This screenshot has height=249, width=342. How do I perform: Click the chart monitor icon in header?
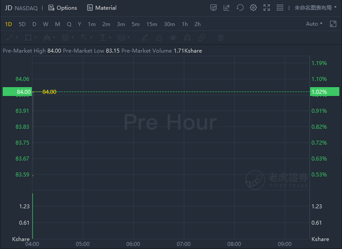pos(214,8)
